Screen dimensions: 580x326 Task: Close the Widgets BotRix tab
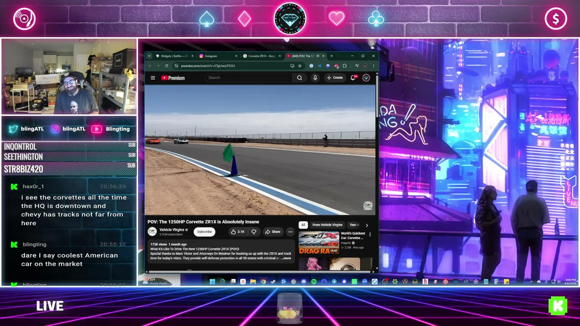(x=192, y=56)
